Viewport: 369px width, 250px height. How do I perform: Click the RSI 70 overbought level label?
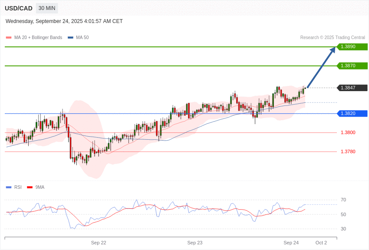point(343,200)
